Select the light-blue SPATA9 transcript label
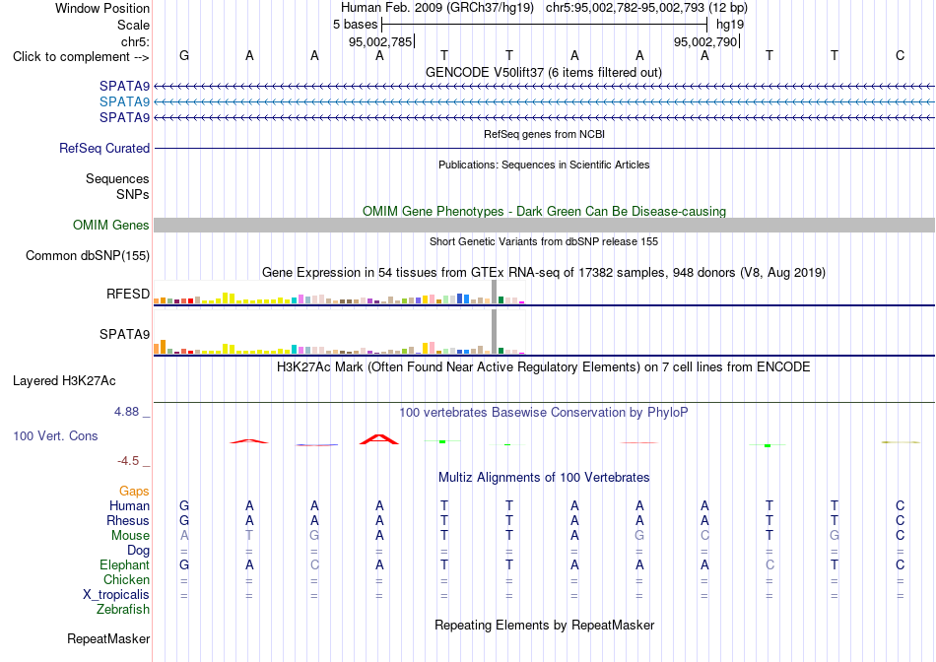Viewport: 936px width, 662px height. click(x=124, y=101)
